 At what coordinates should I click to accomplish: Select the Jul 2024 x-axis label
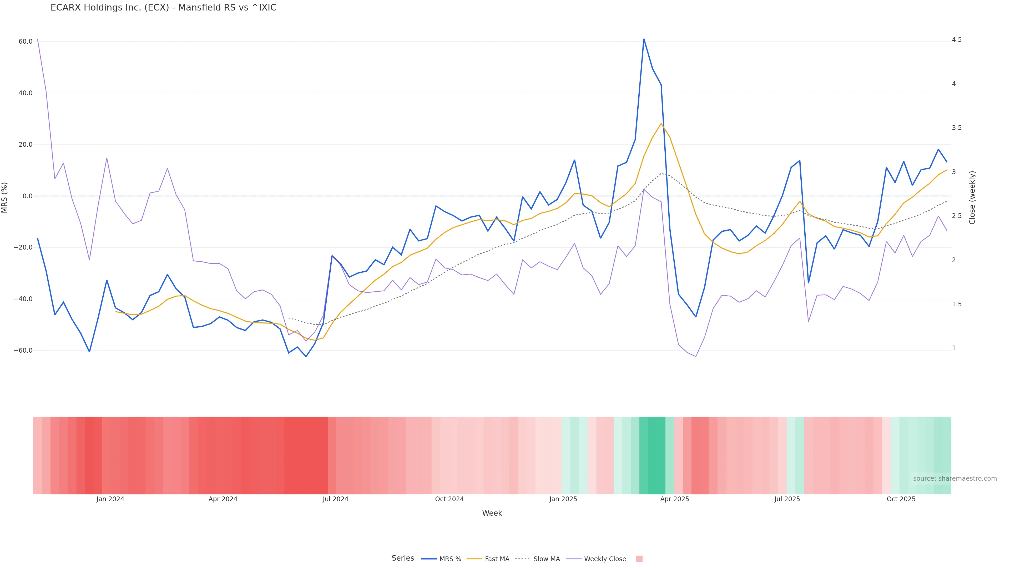click(335, 499)
